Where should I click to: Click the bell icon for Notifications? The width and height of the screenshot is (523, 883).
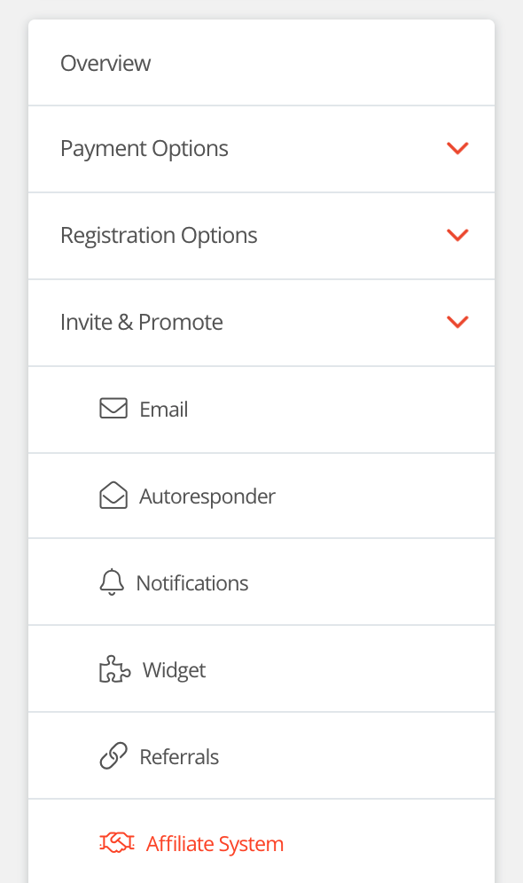(112, 582)
